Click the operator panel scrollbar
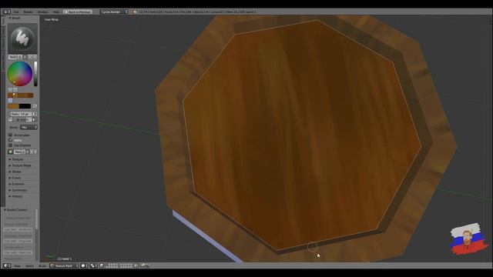 pos(36,219)
